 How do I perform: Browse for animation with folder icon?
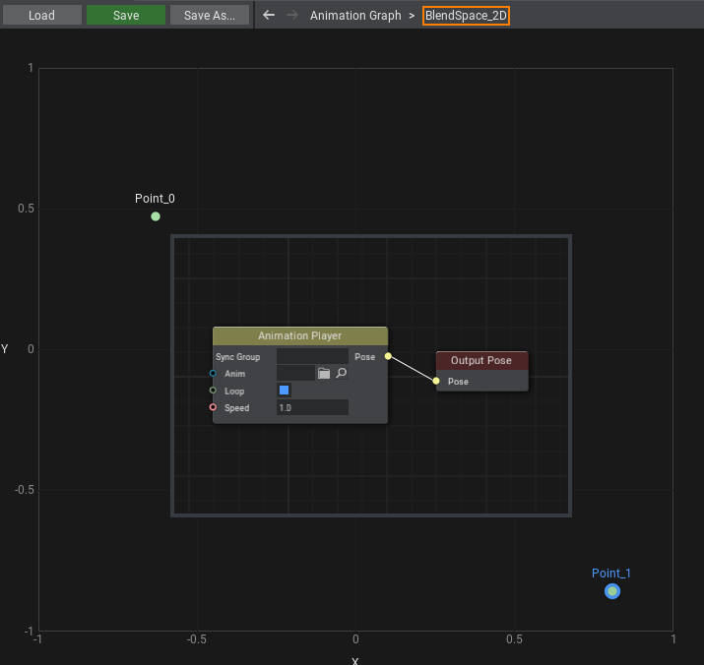(x=324, y=374)
